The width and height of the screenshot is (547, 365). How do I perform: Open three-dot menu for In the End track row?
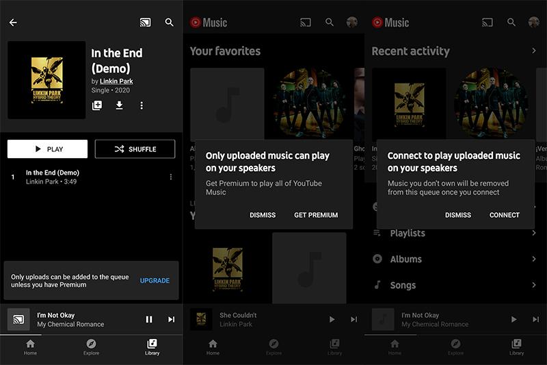[171, 177]
